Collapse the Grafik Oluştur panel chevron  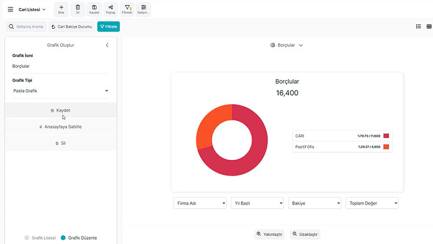tap(107, 45)
